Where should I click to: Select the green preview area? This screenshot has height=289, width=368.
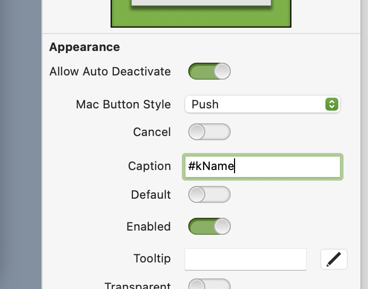click(x=201, y=14)
